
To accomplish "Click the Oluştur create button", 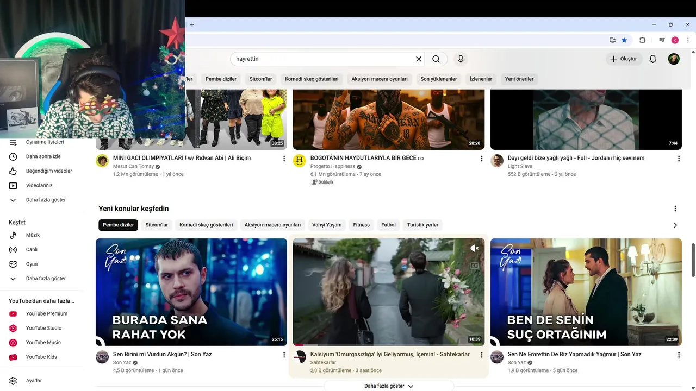I will click(x=624, y=59).
